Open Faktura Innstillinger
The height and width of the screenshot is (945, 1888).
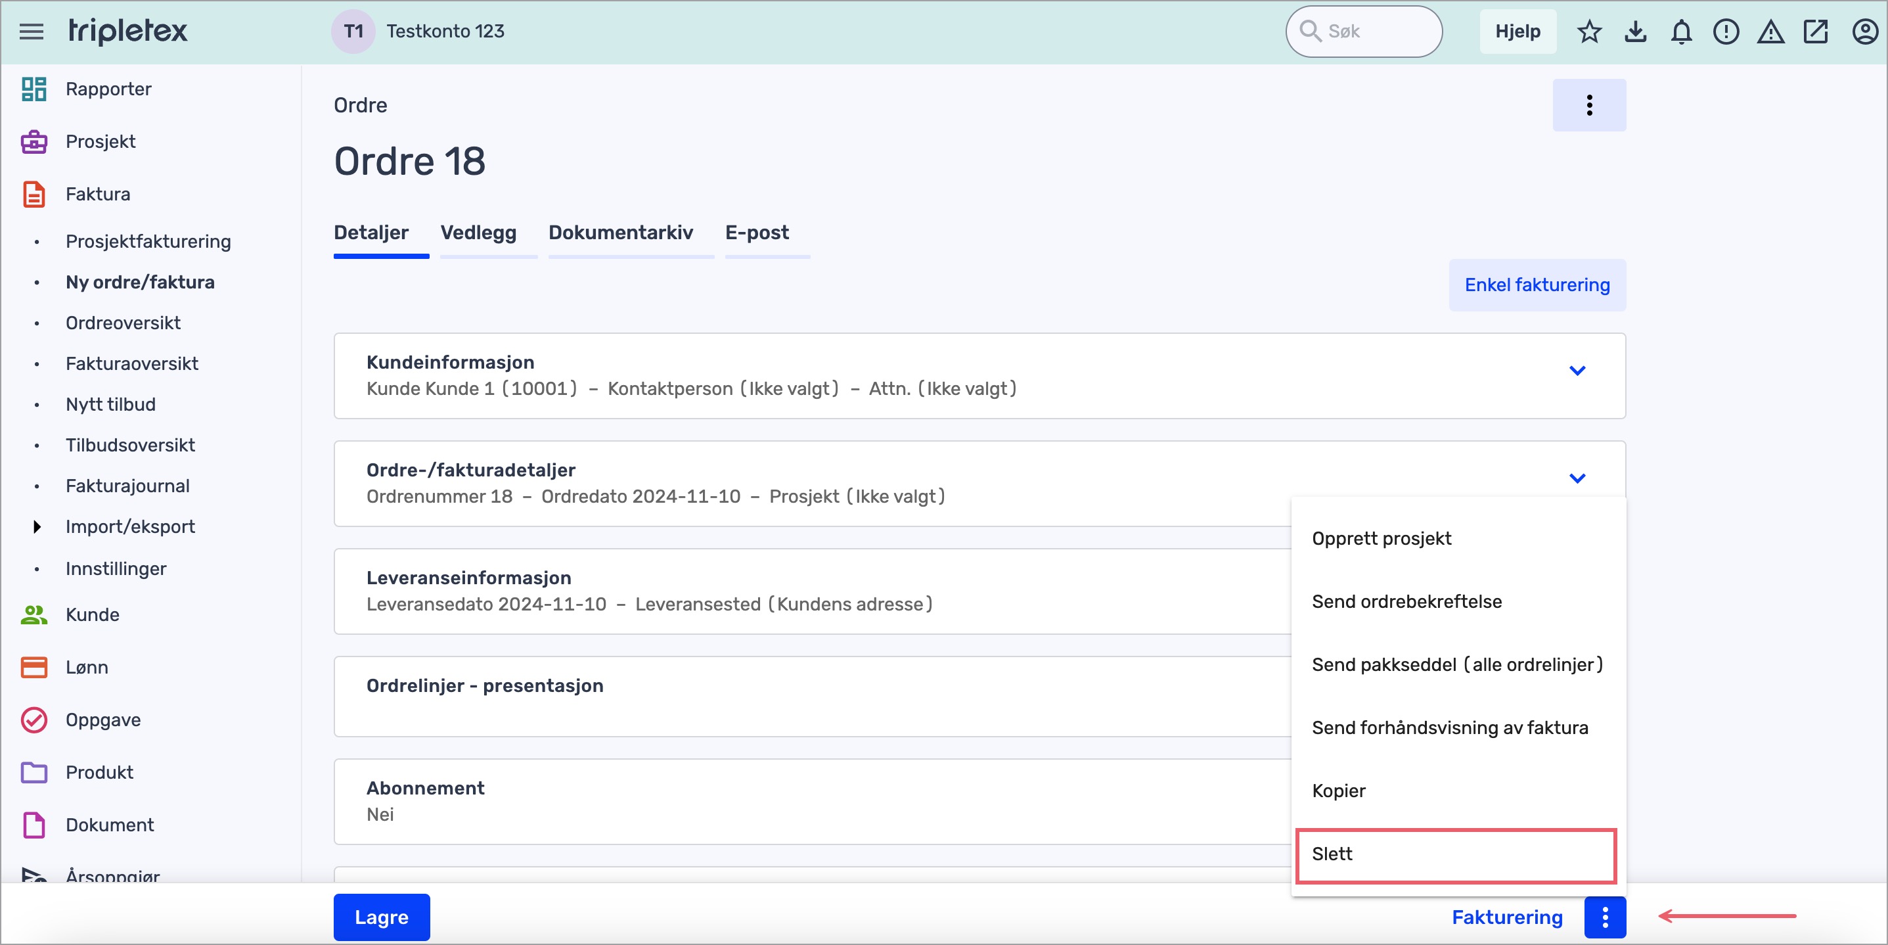click(x=116, y=569)
